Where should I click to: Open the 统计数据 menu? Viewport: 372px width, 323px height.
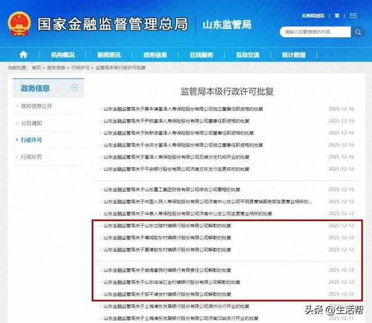click(x=294, y=55)
